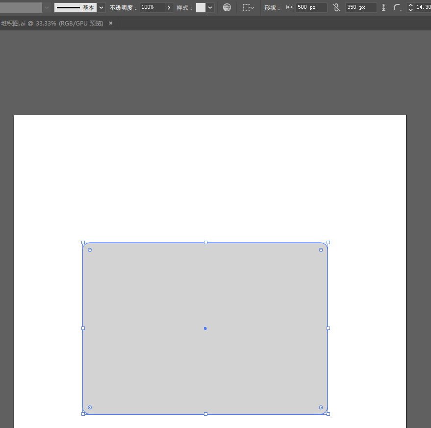Switch to the 堆积图.ai document tab
Viewport: 431px width, 428px height.
tap(52, 24)
